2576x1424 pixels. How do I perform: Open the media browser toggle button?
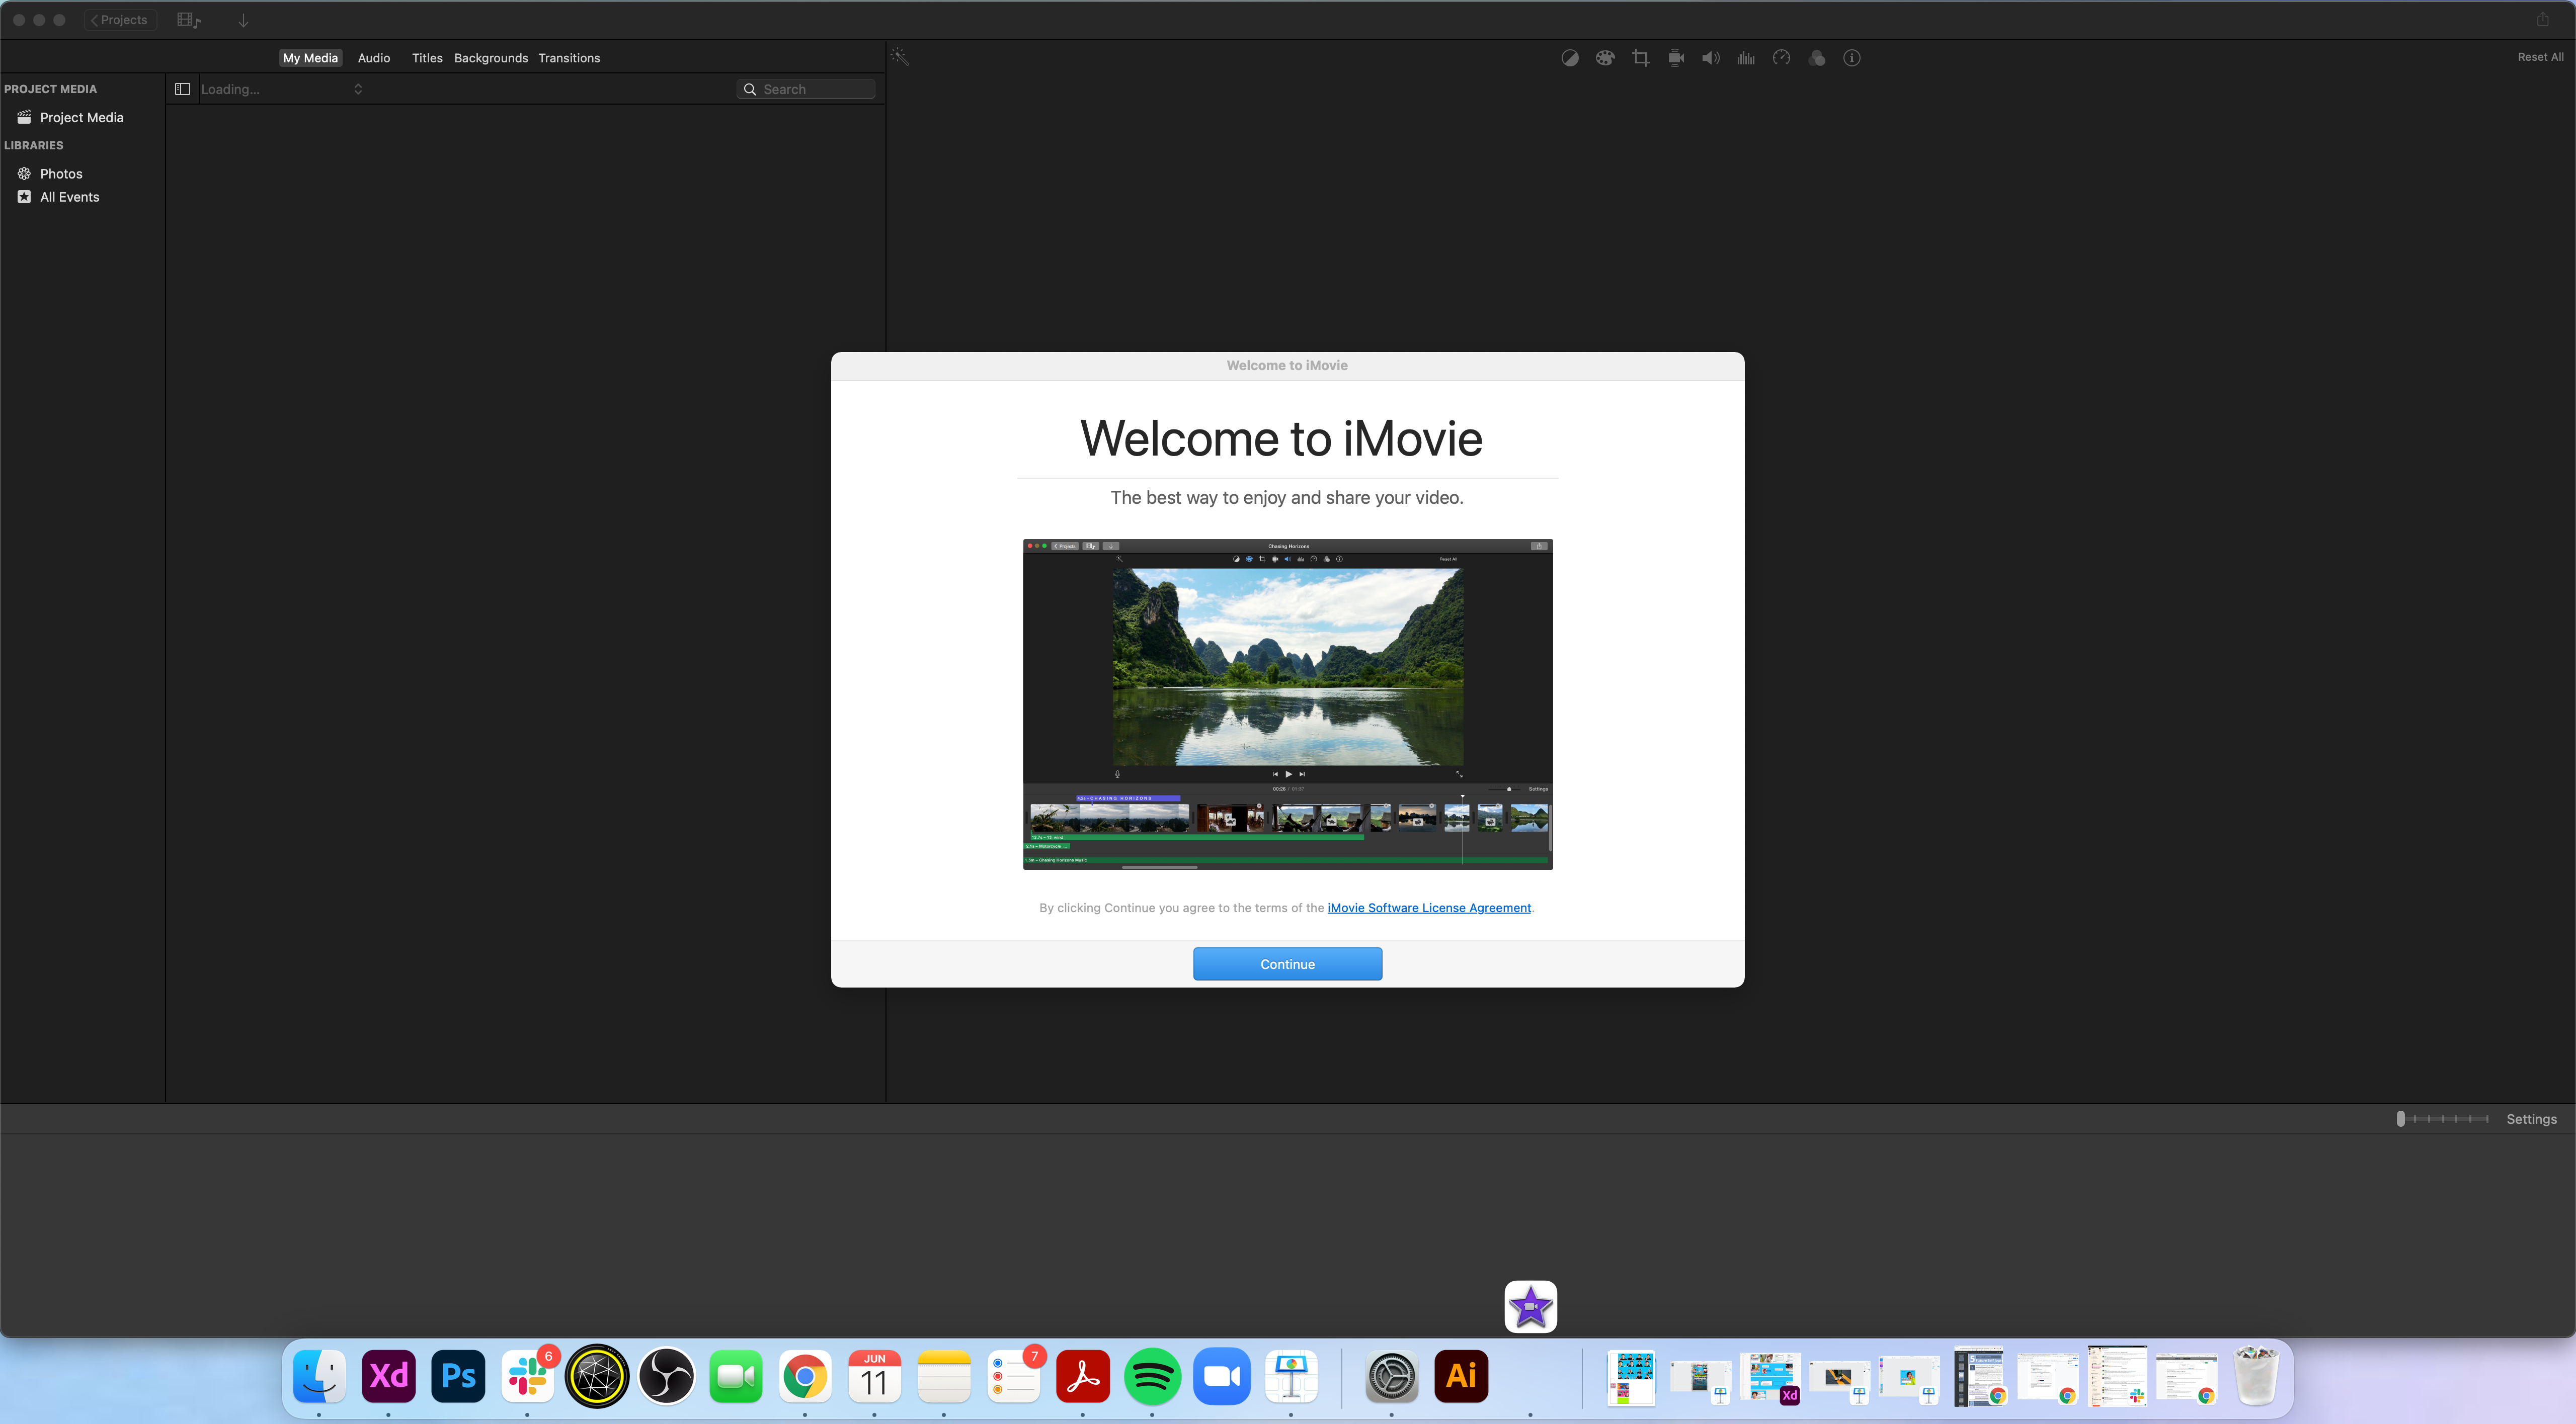click(x=189, y=20)
